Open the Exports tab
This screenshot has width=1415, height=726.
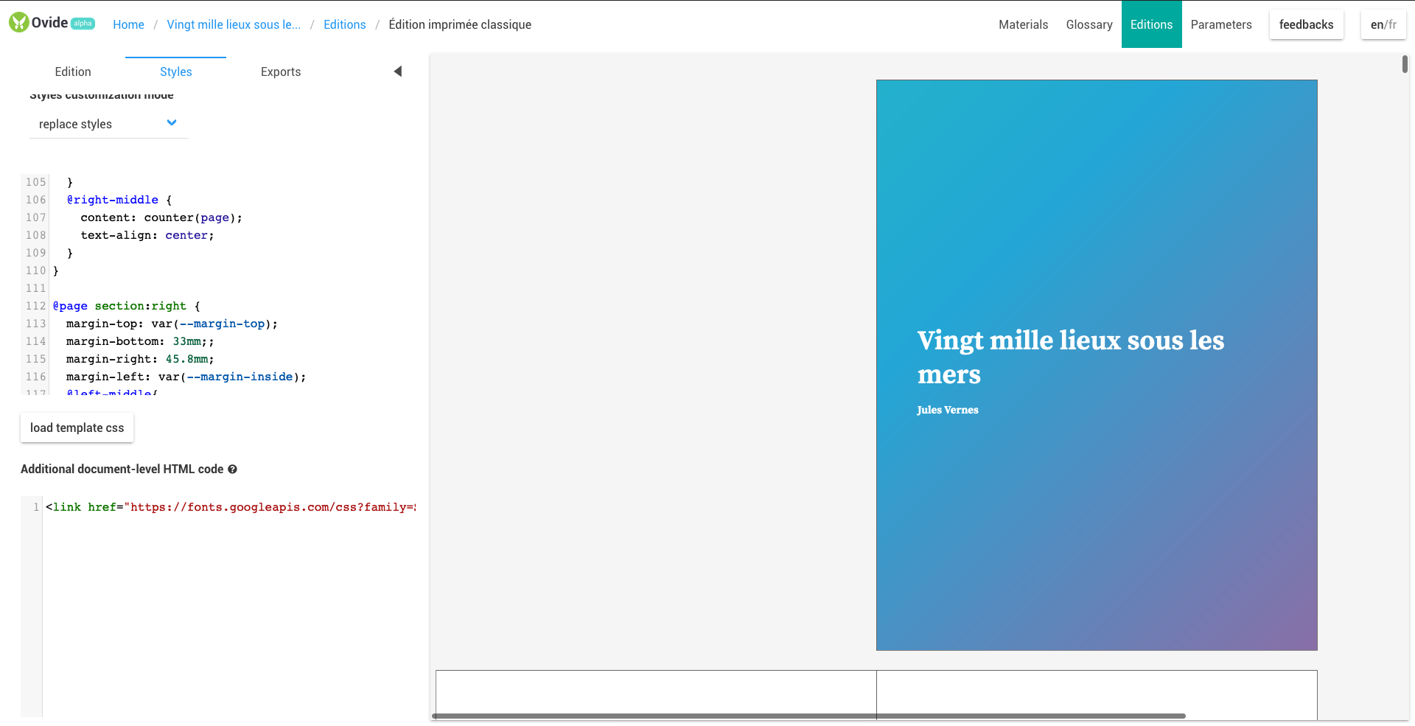[281, 71]
